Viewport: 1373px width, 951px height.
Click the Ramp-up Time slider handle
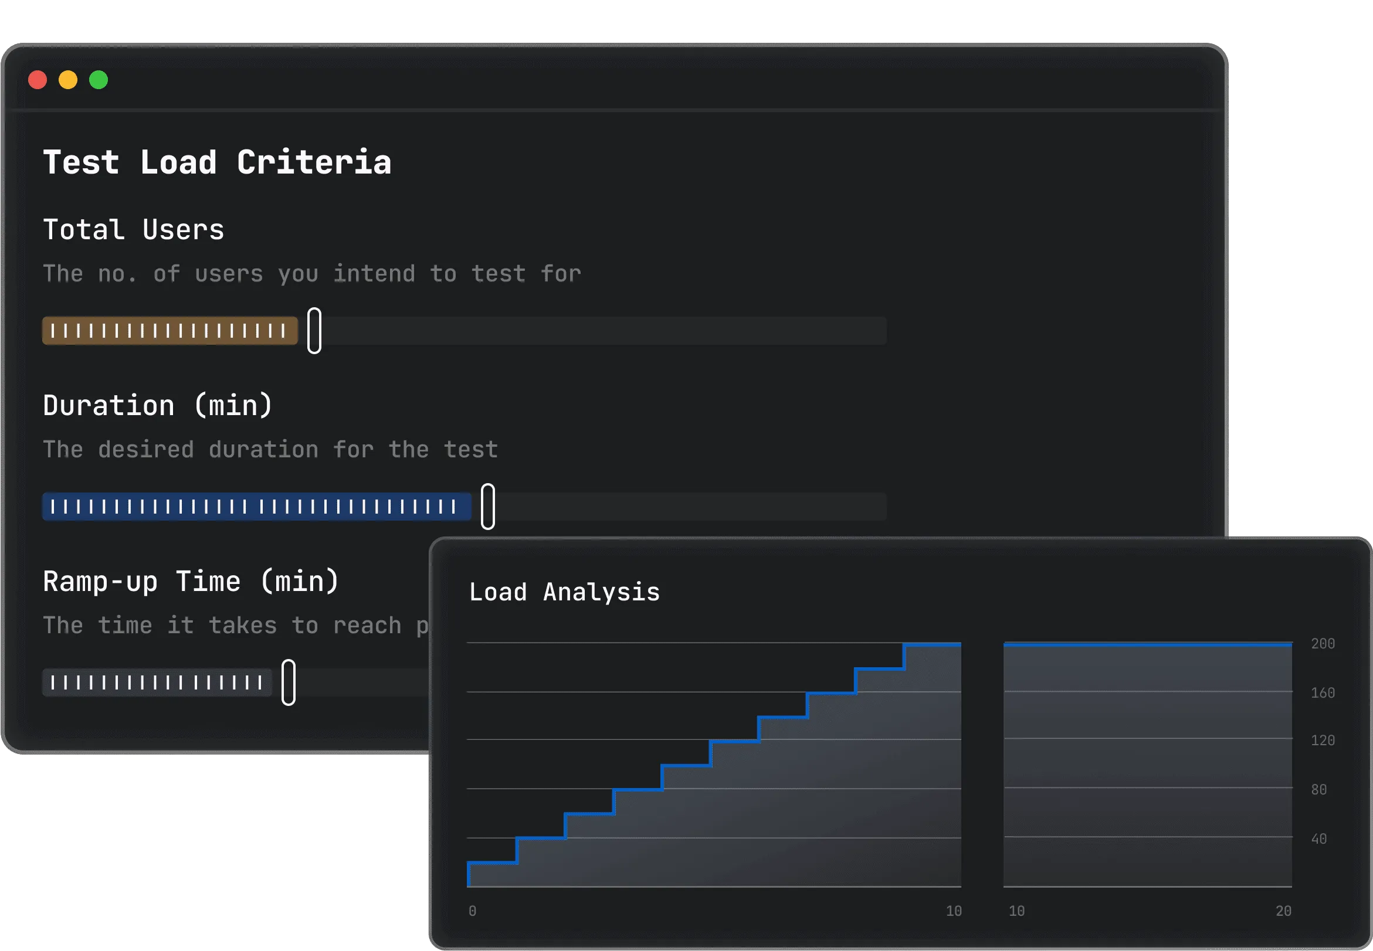click(289, 682)
